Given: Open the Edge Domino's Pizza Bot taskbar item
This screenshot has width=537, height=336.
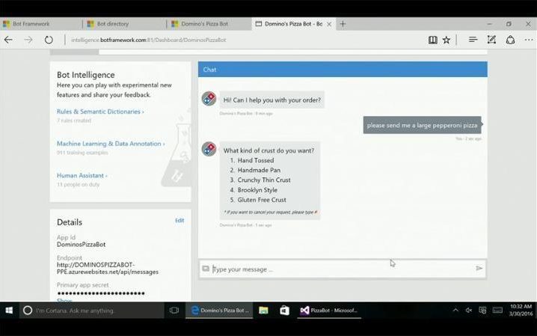Looking at the screenshot, I should (x=219, y=311).
